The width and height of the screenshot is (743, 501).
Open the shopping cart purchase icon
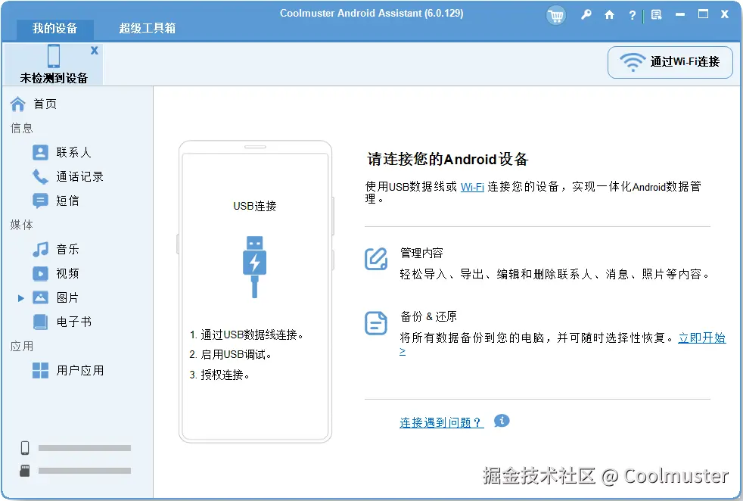pos(556,16)
